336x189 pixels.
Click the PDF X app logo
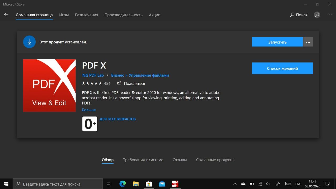(49, 86)
